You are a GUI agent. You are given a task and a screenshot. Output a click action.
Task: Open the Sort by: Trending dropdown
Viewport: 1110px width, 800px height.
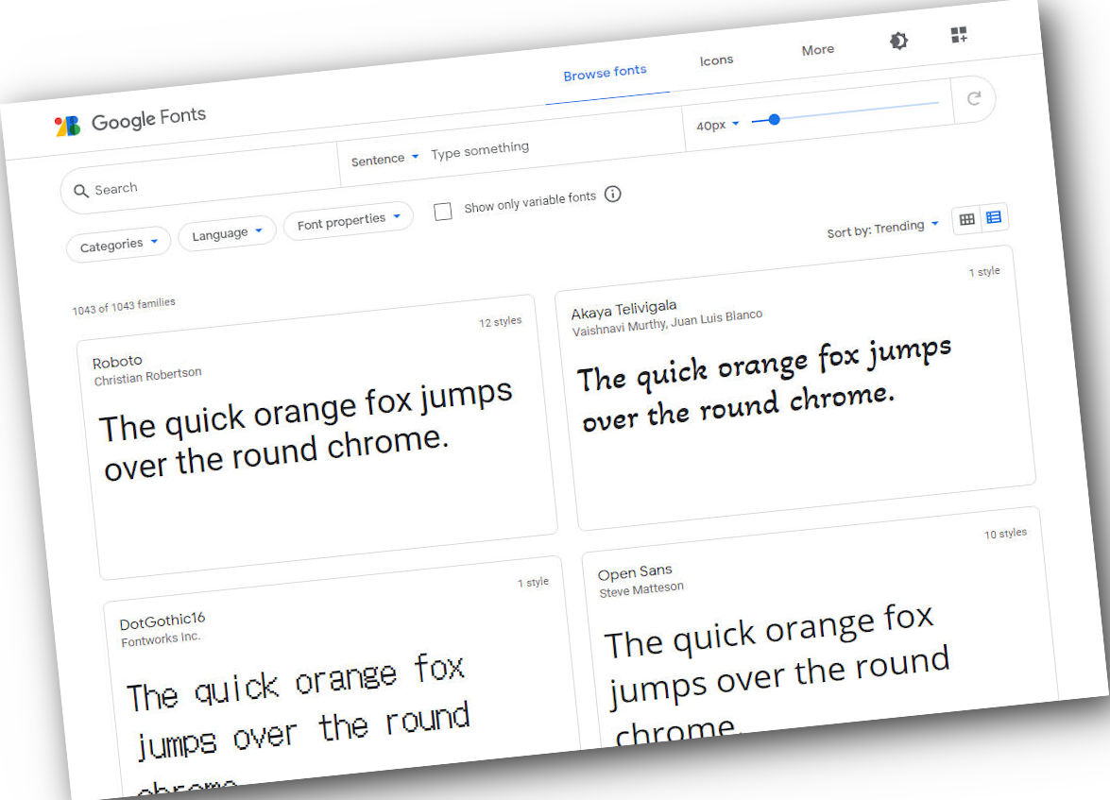point(882,228)
